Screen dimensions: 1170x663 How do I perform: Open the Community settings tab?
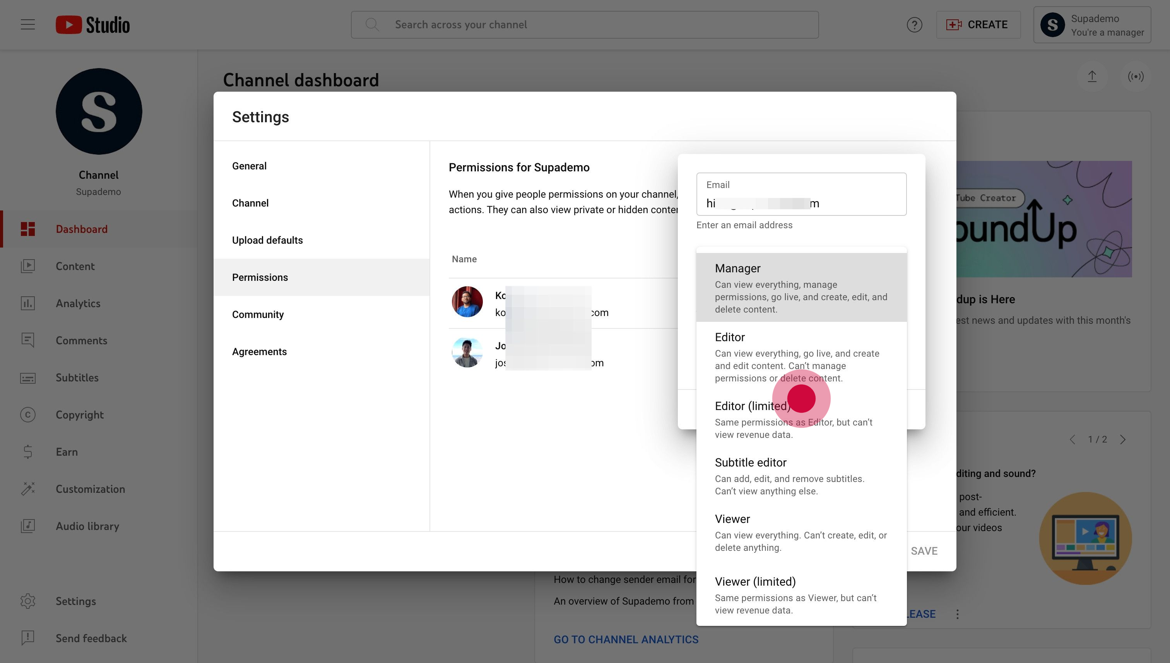322,314
